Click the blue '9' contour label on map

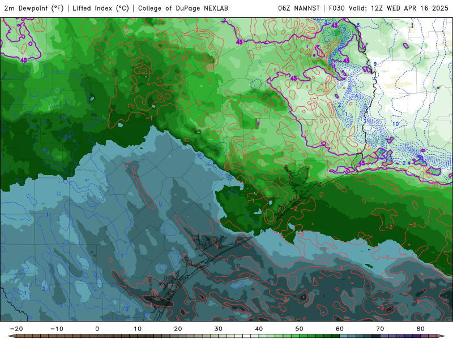point(375,64)
